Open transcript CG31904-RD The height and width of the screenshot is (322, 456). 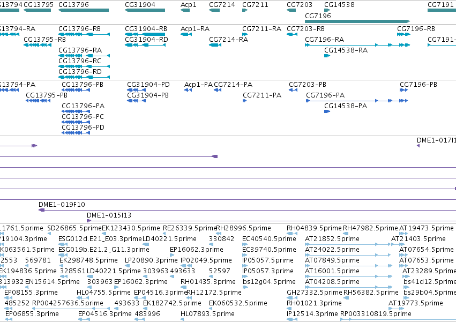point(145,45)
